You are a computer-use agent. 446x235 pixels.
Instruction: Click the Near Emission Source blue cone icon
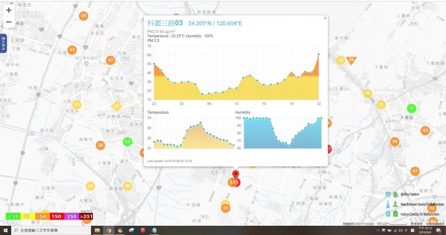(388, 204)
